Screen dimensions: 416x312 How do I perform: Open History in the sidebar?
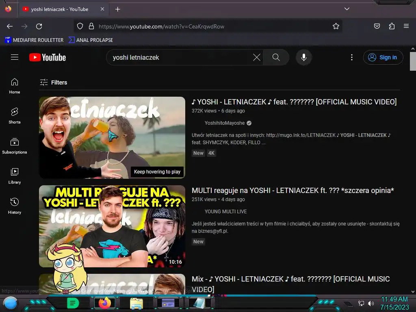tap(15, 206)
